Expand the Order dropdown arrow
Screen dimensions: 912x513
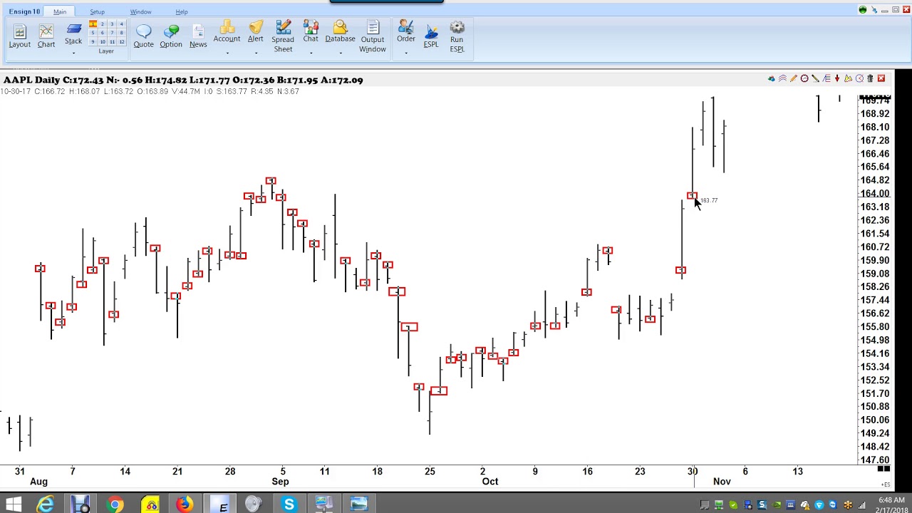(406, 53)
